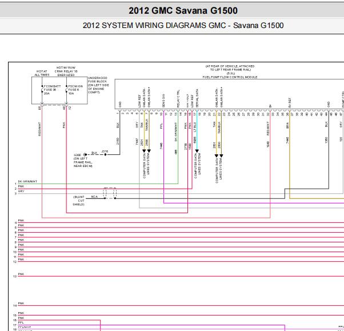The image size is (344, 331).
Task: Click the BRN wire label at pin 36
Action: click(x=287, y=126)
